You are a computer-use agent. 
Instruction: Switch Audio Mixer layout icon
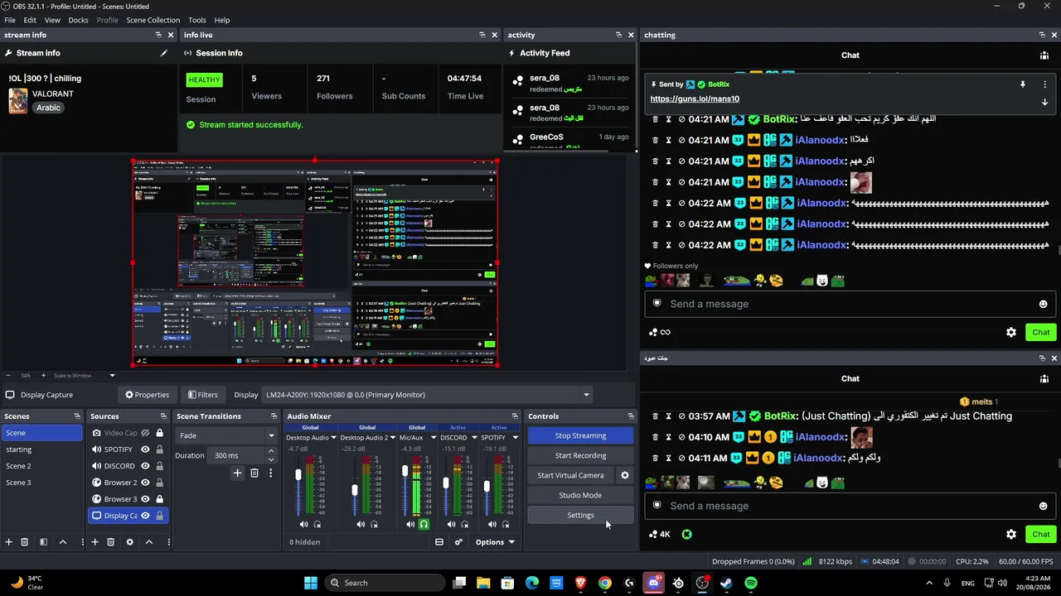[x=439, y=542]
